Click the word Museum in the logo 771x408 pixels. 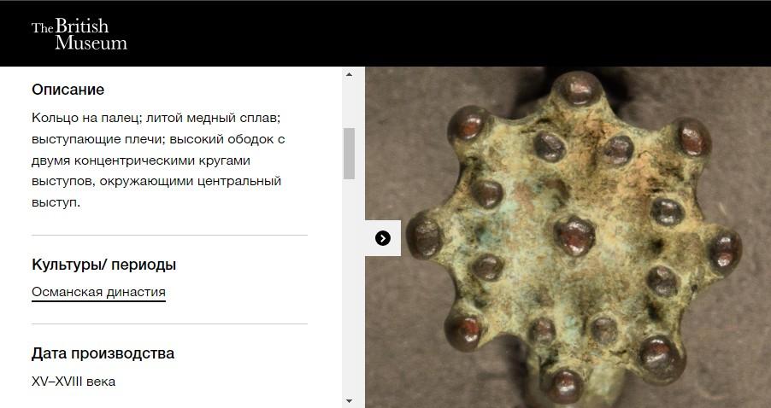point(91,43)
